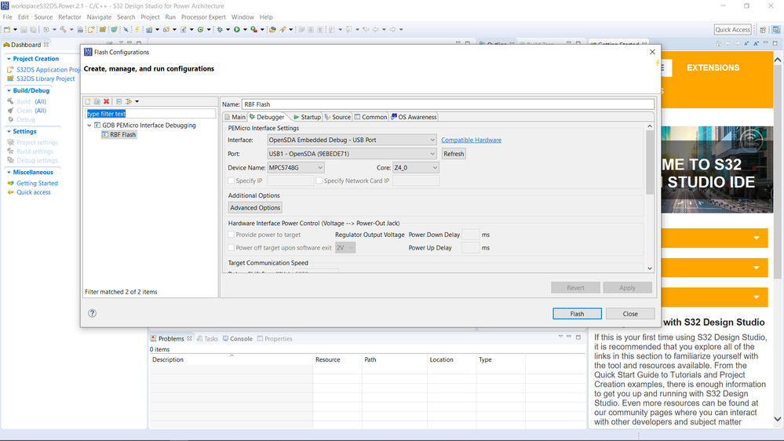This screenshot has width=784, height=441.
Task: Click the External Tools run icon in toolbar
Action: tap(254, 30)
